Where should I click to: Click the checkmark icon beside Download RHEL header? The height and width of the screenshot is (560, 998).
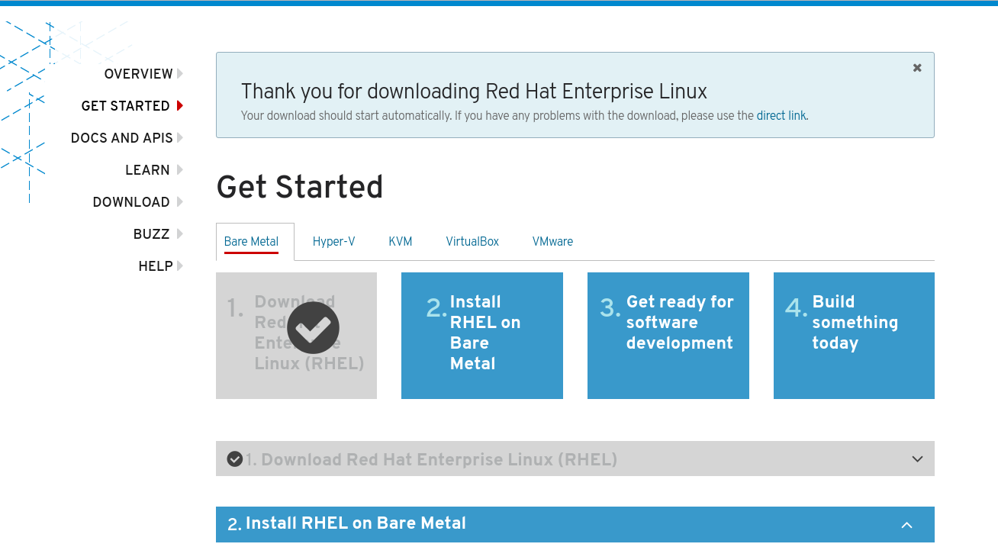click(x=235, y=459)
